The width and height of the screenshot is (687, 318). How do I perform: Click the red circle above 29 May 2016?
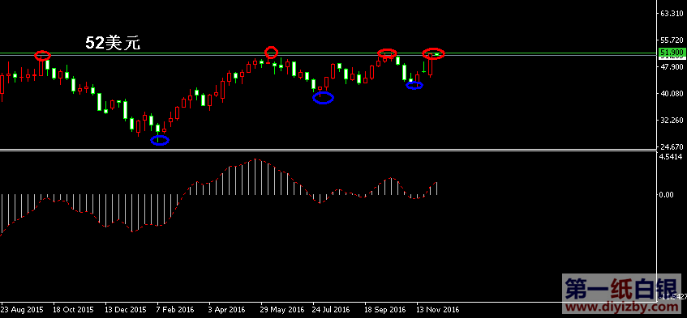[x=271, y=52]
